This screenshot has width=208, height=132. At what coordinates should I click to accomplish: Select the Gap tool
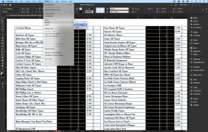coord(2,27)
